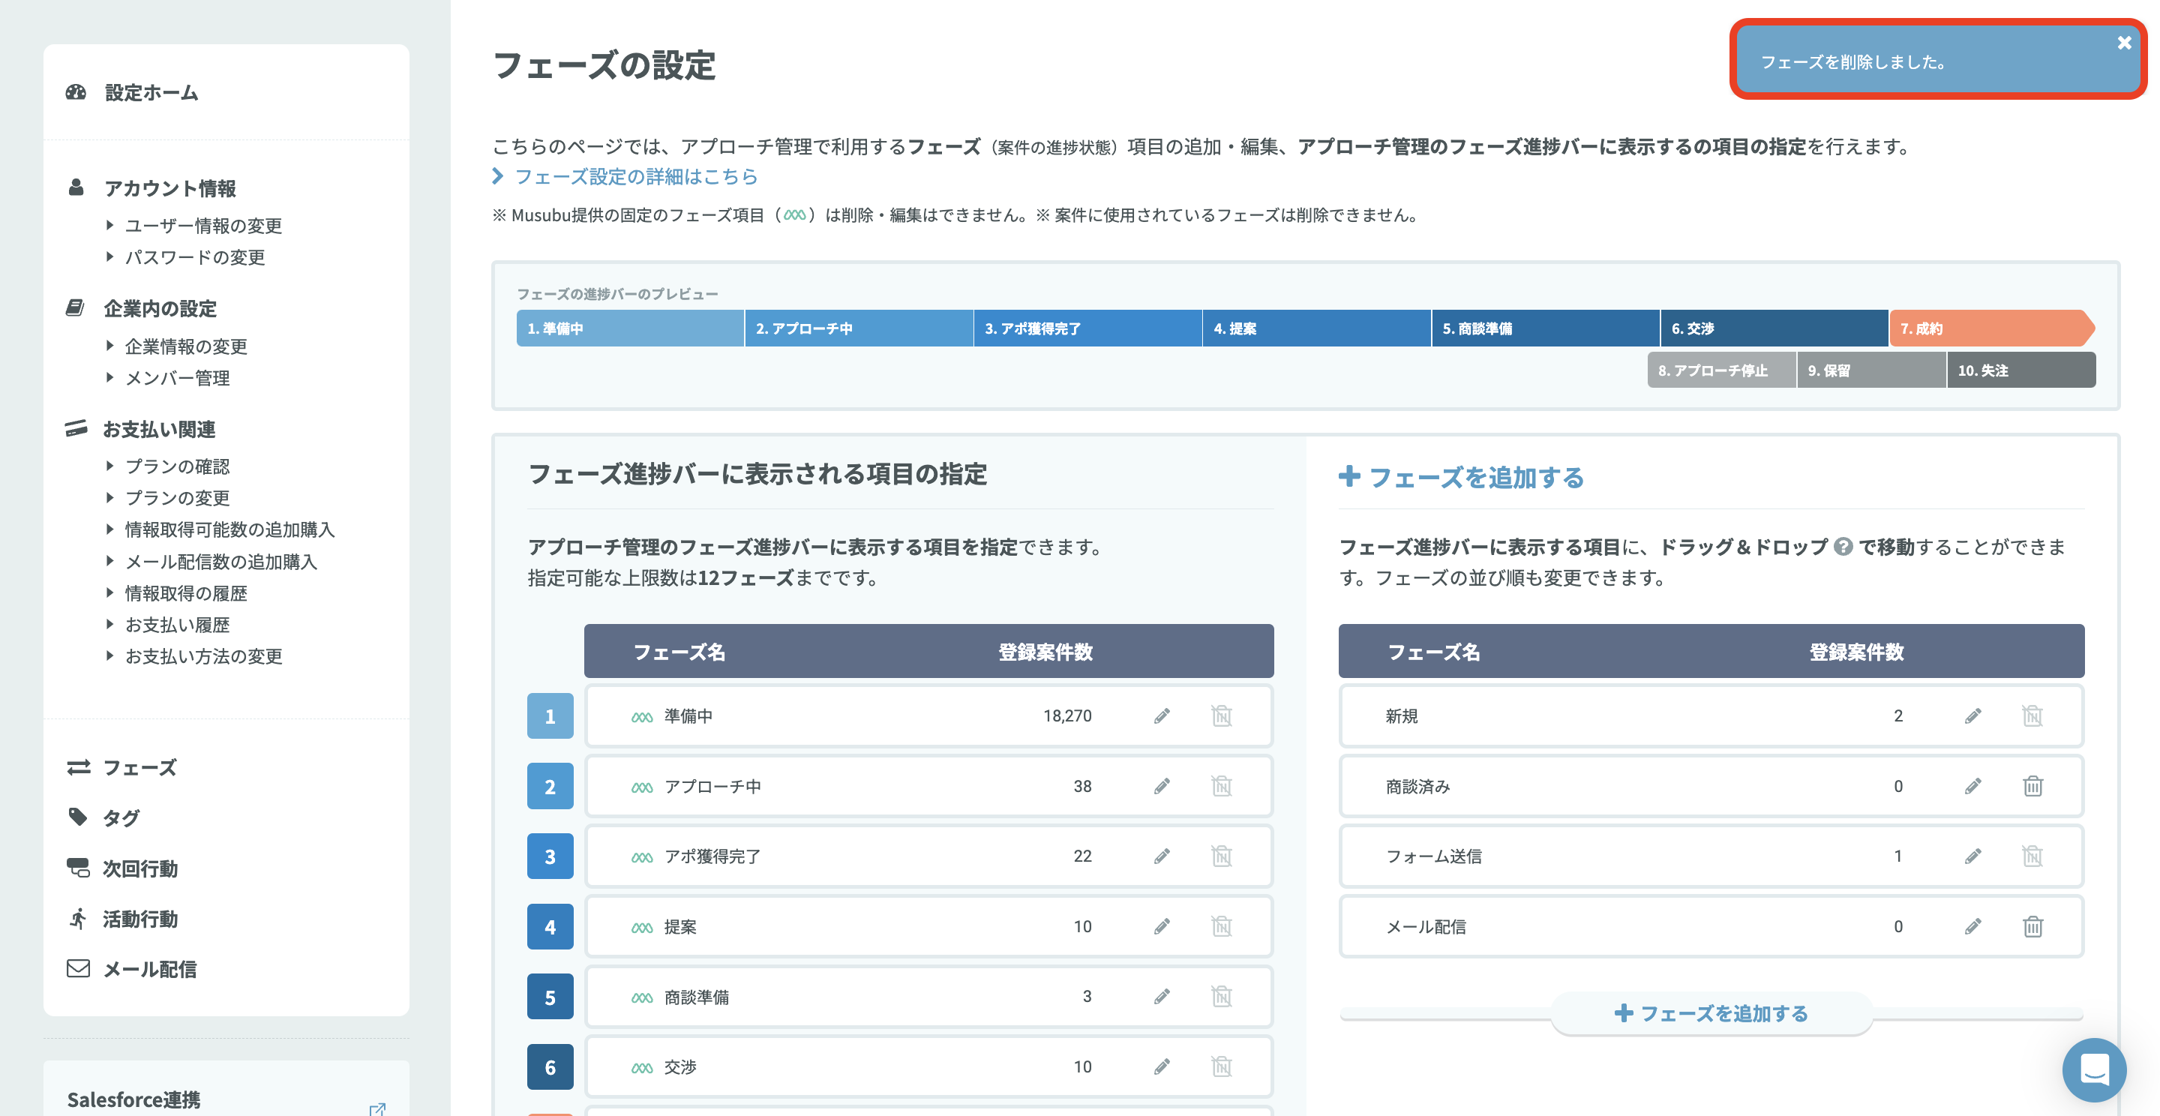Click preview bar segment 4. 提案
The image size is (2160, 1116).
1316,328
